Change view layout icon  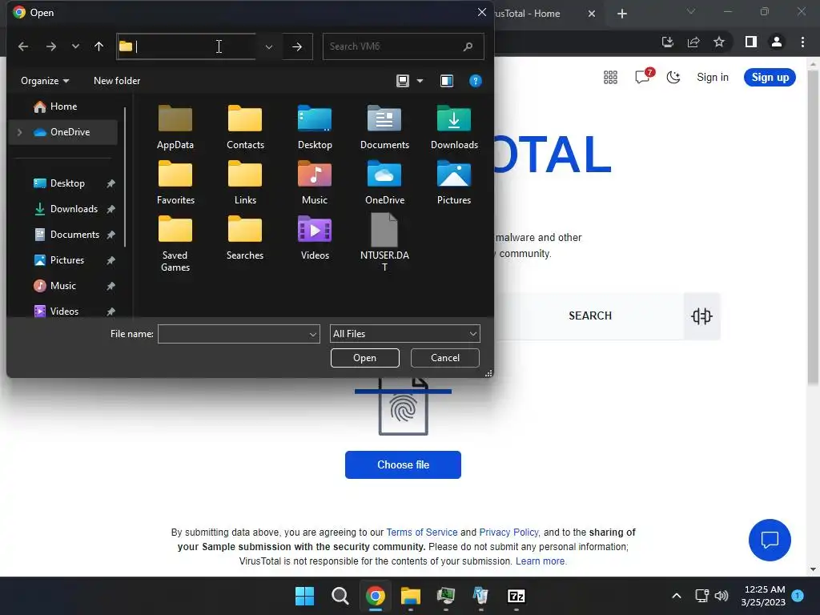pos(403,81)
